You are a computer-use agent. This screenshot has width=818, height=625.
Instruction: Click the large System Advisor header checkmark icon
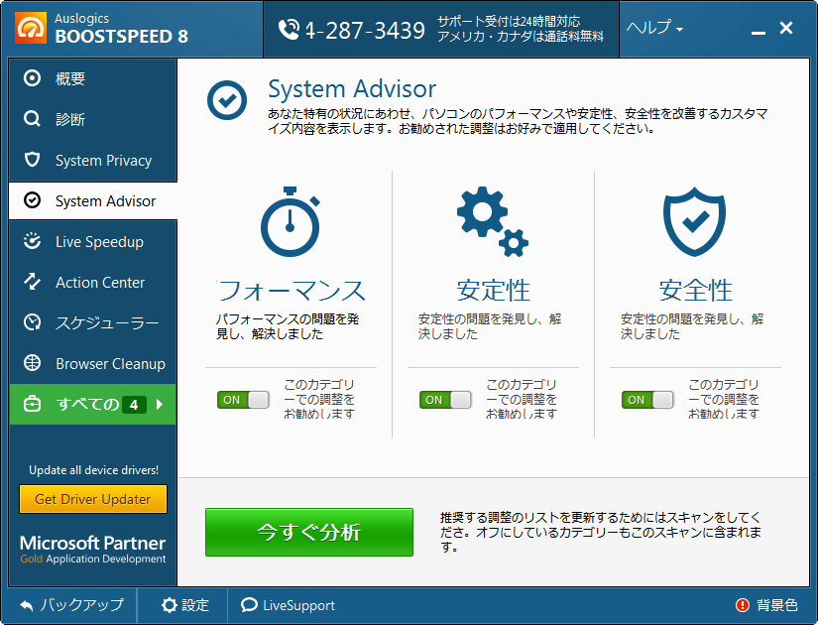[227, 100]
